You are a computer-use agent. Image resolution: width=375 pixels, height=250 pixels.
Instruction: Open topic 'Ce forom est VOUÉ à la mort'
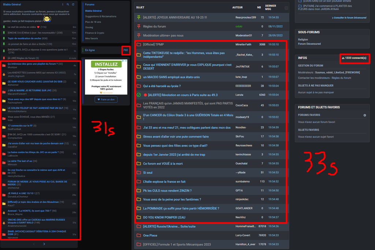(x=163, y=164)
